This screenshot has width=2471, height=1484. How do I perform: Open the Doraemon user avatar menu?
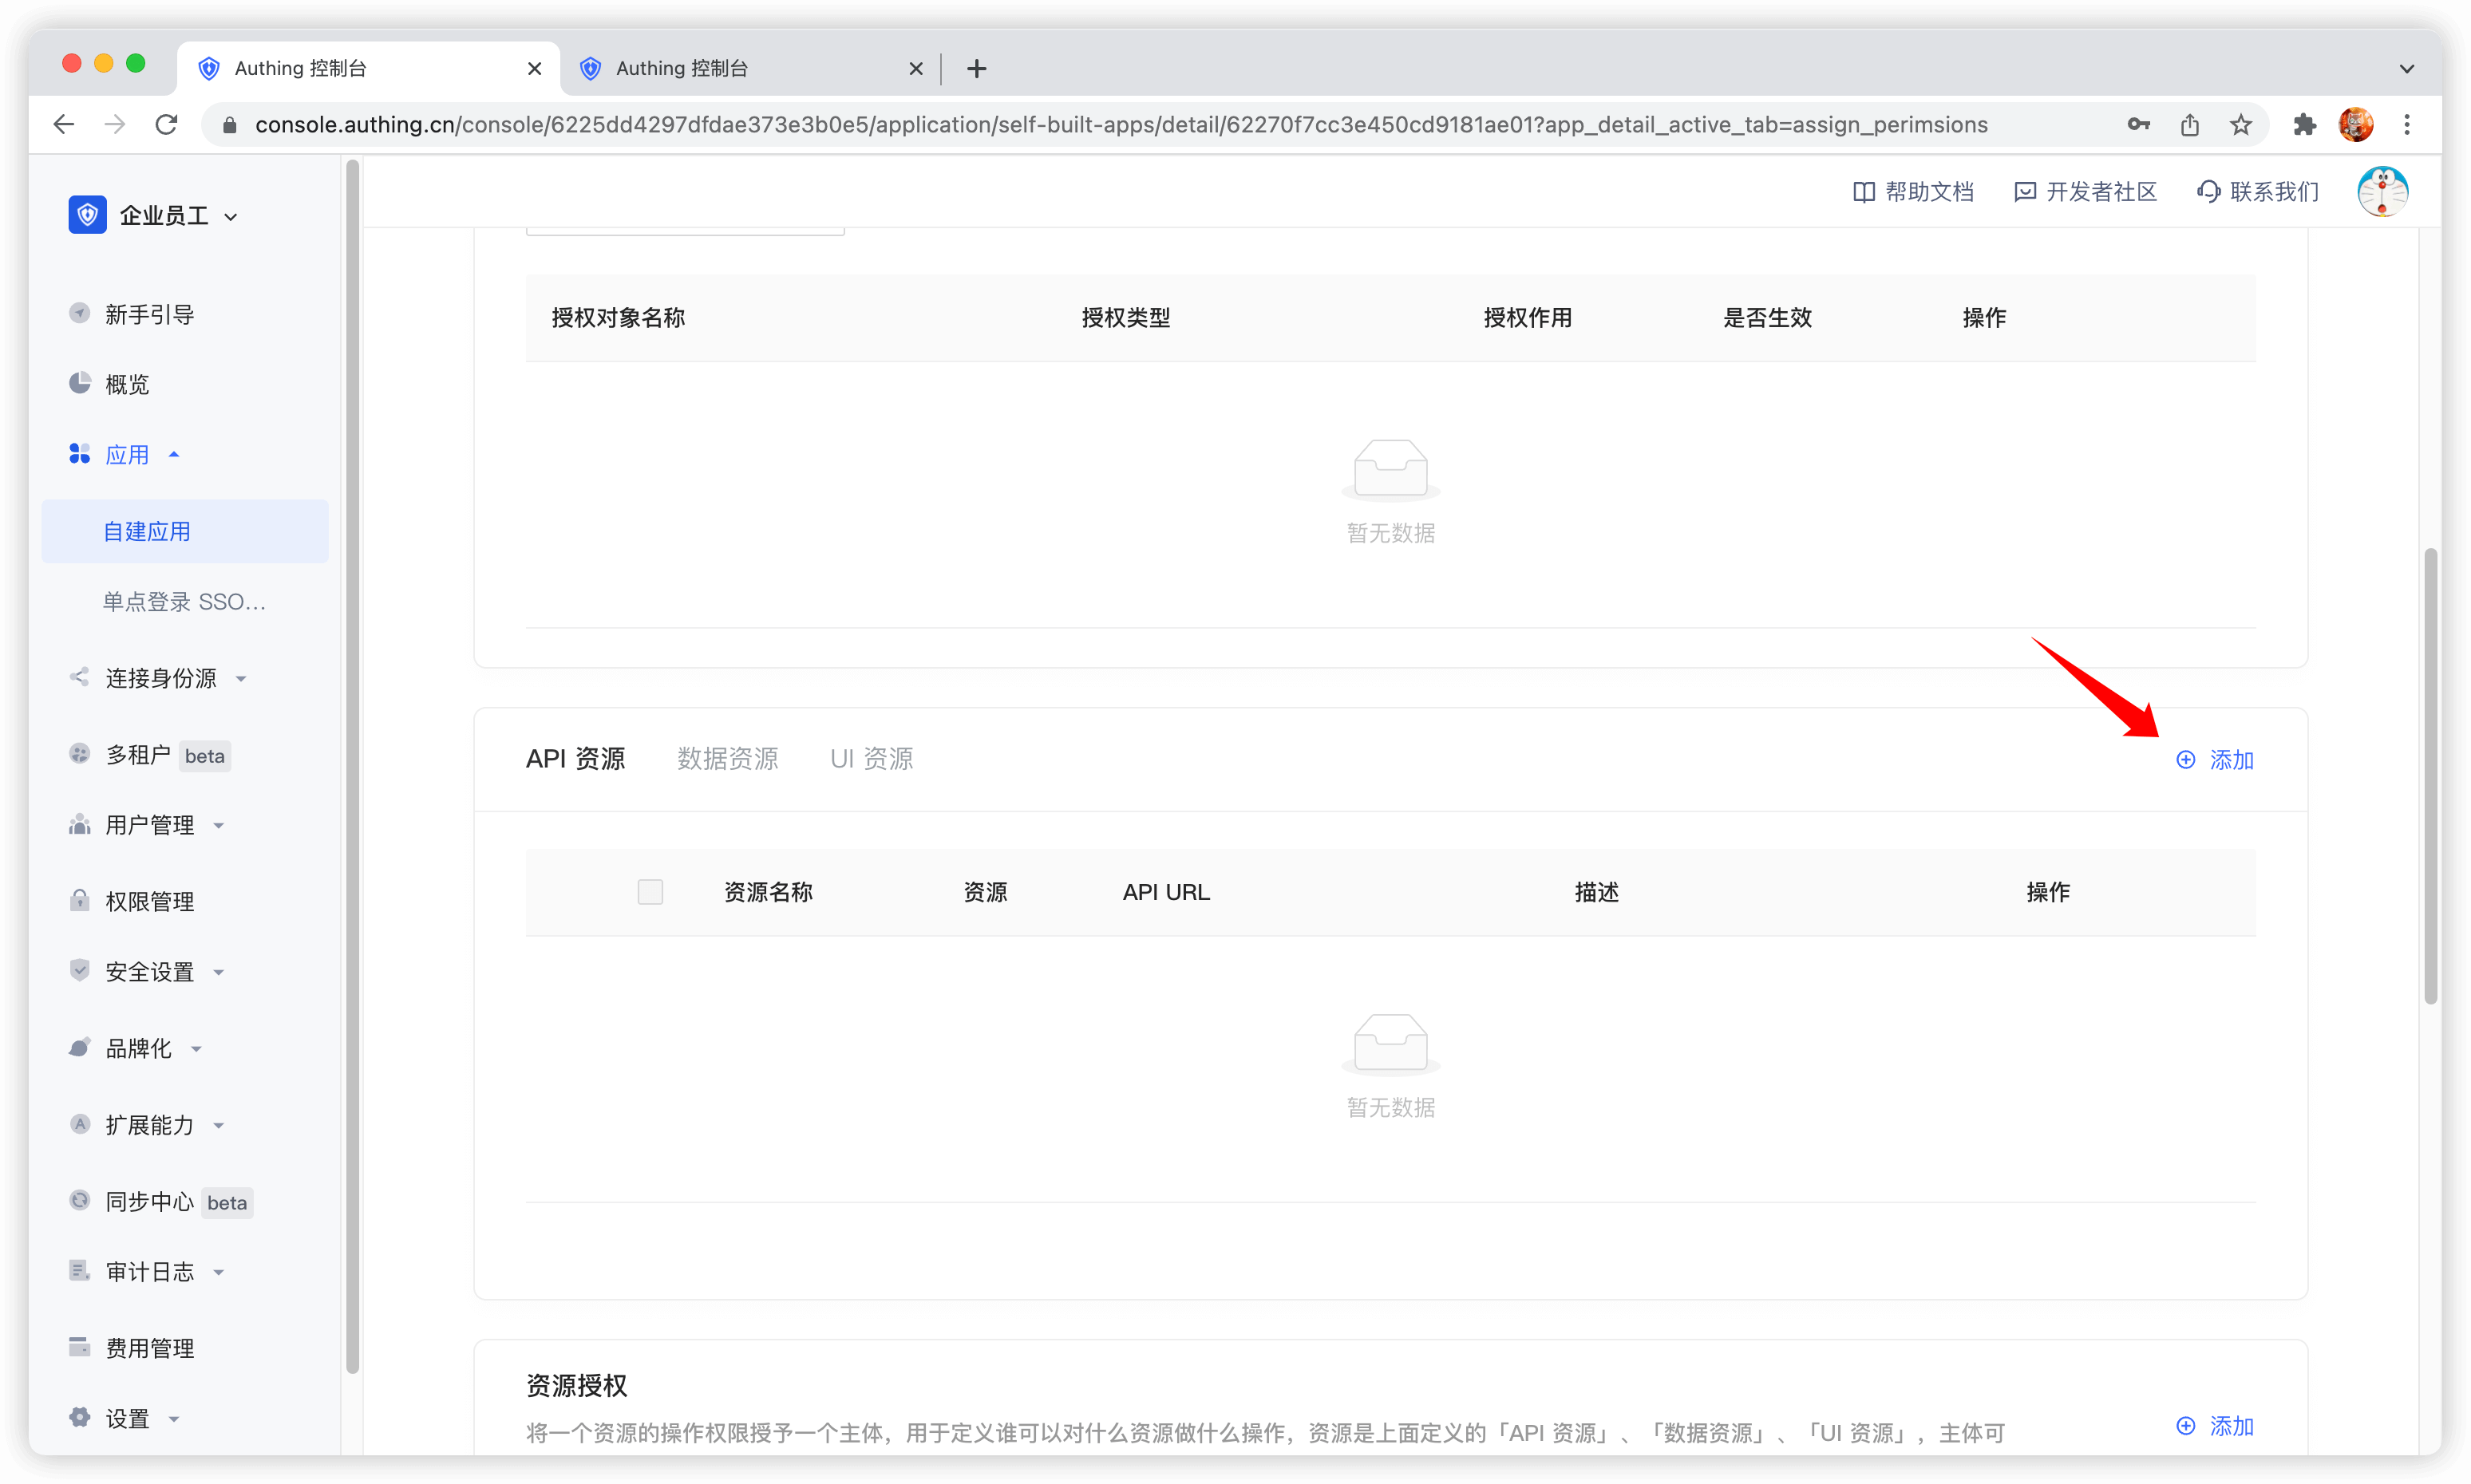(x=2382, y=192)
